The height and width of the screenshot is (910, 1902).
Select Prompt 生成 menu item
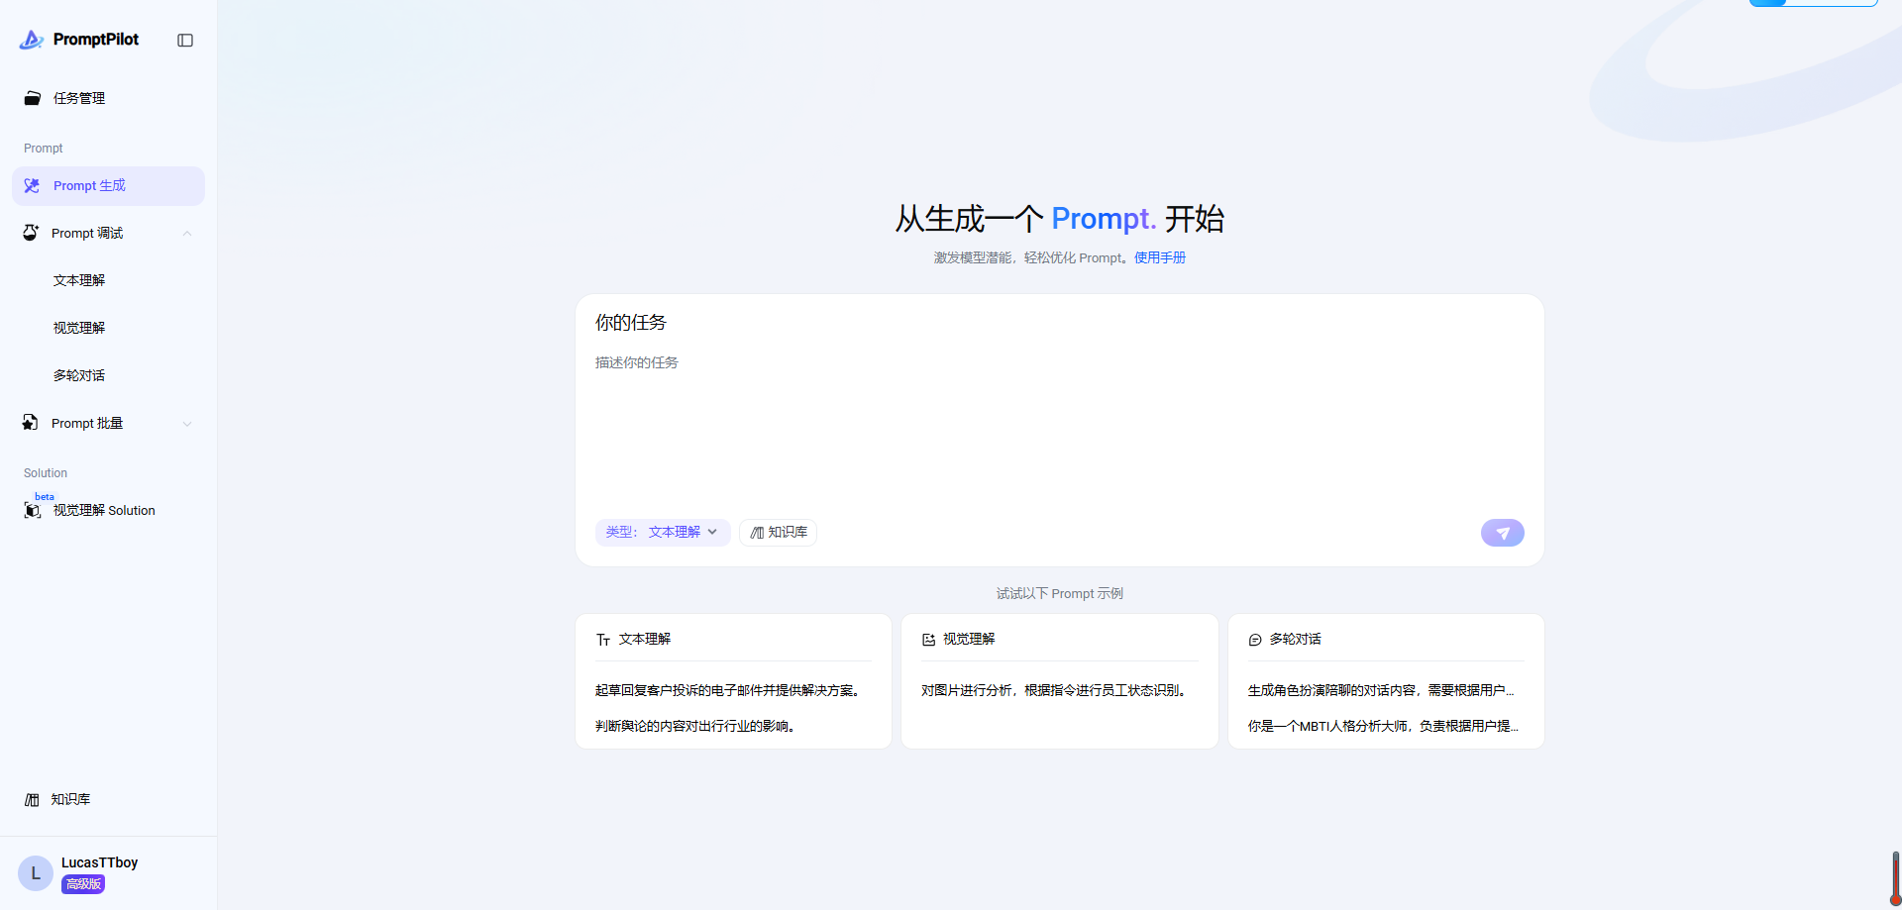point(109,186)
